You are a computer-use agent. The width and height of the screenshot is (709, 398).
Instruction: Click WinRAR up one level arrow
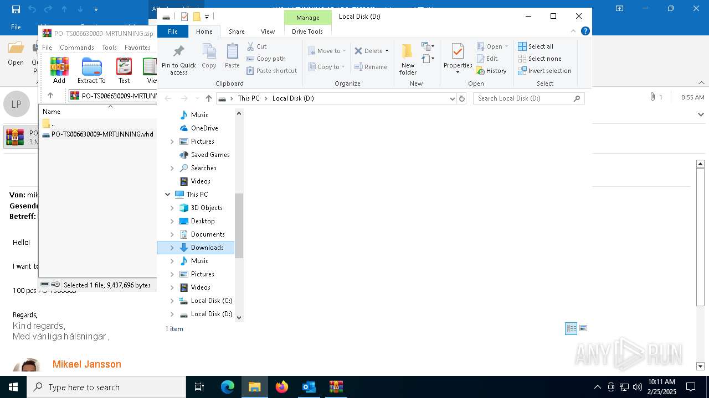50,96
